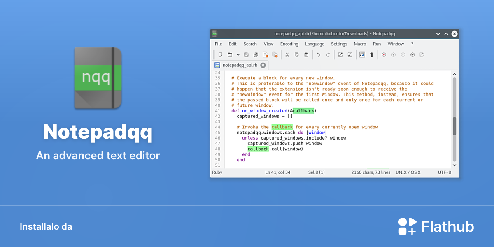
Task: Click the Paste clipboard icon
Action: pyautogui.click(x=306, y=54)
